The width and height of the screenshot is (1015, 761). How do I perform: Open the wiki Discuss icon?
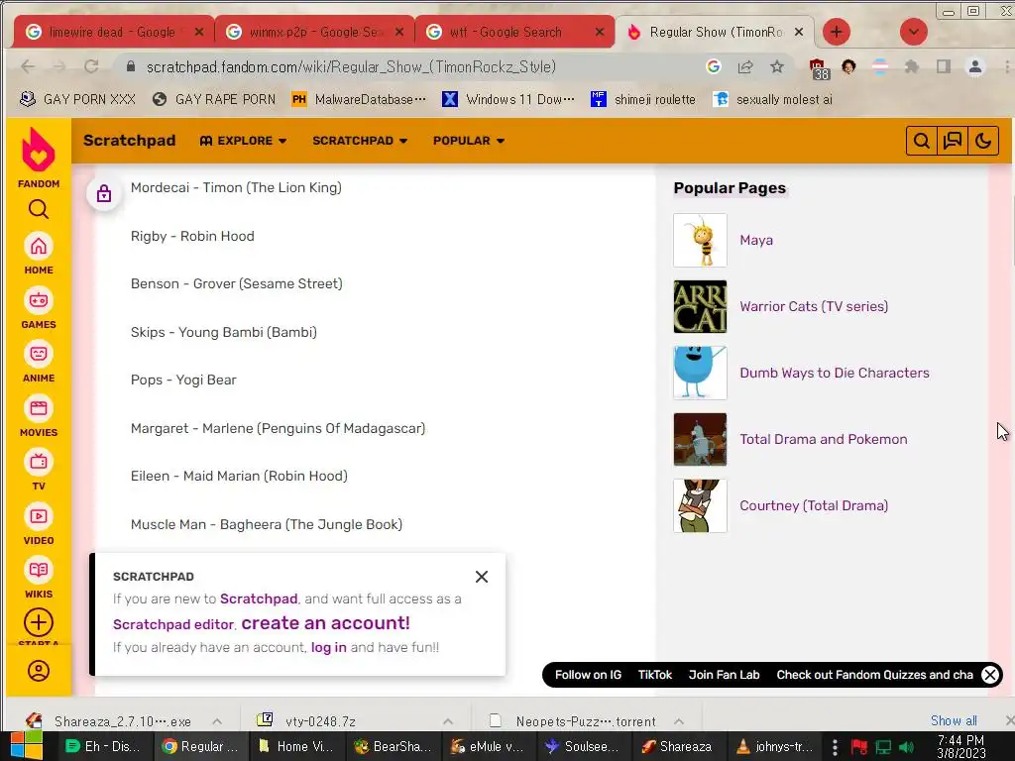pyautogui.click(x=953, y=141)
